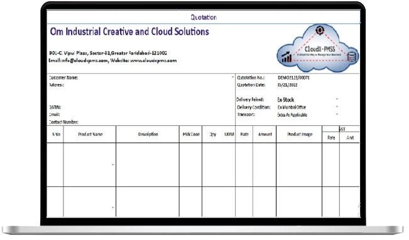Click the CloudX-PMSS cloud logo
409x240 pixels.
pyautogui.click(x=318, y=48)
